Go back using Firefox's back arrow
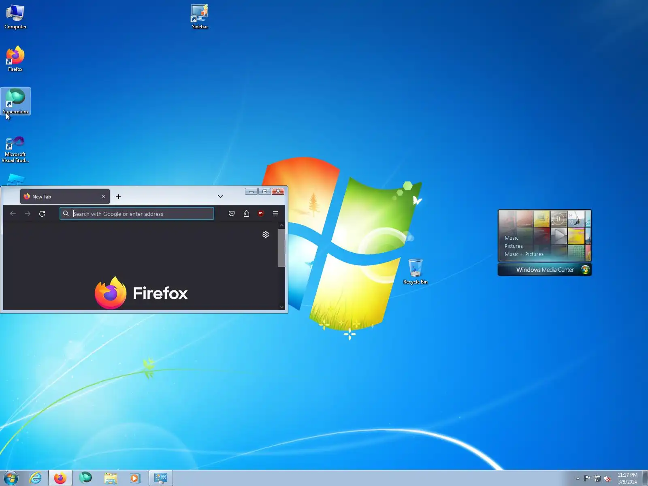The image size is (648, 486). 13,214
